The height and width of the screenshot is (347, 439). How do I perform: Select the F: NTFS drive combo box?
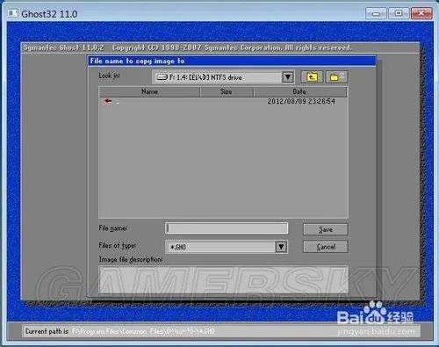coord(223,77)
